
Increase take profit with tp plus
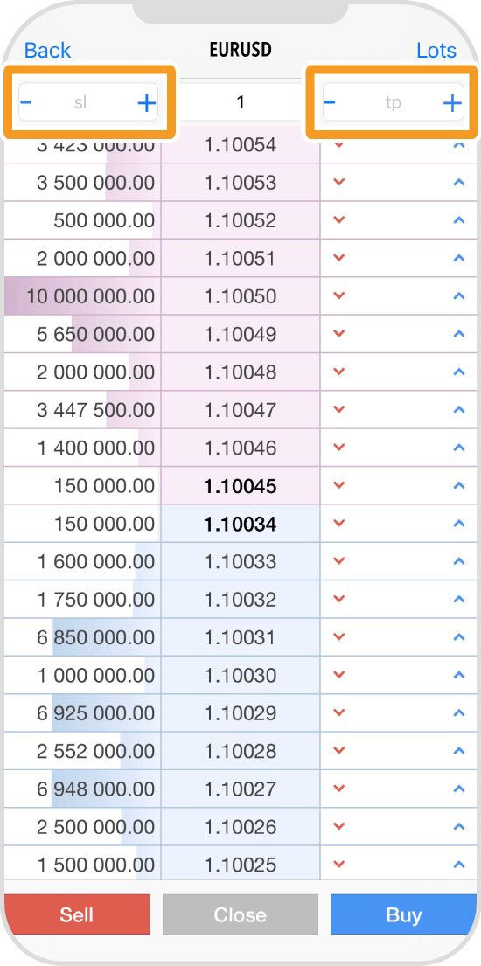coord(453,103)
